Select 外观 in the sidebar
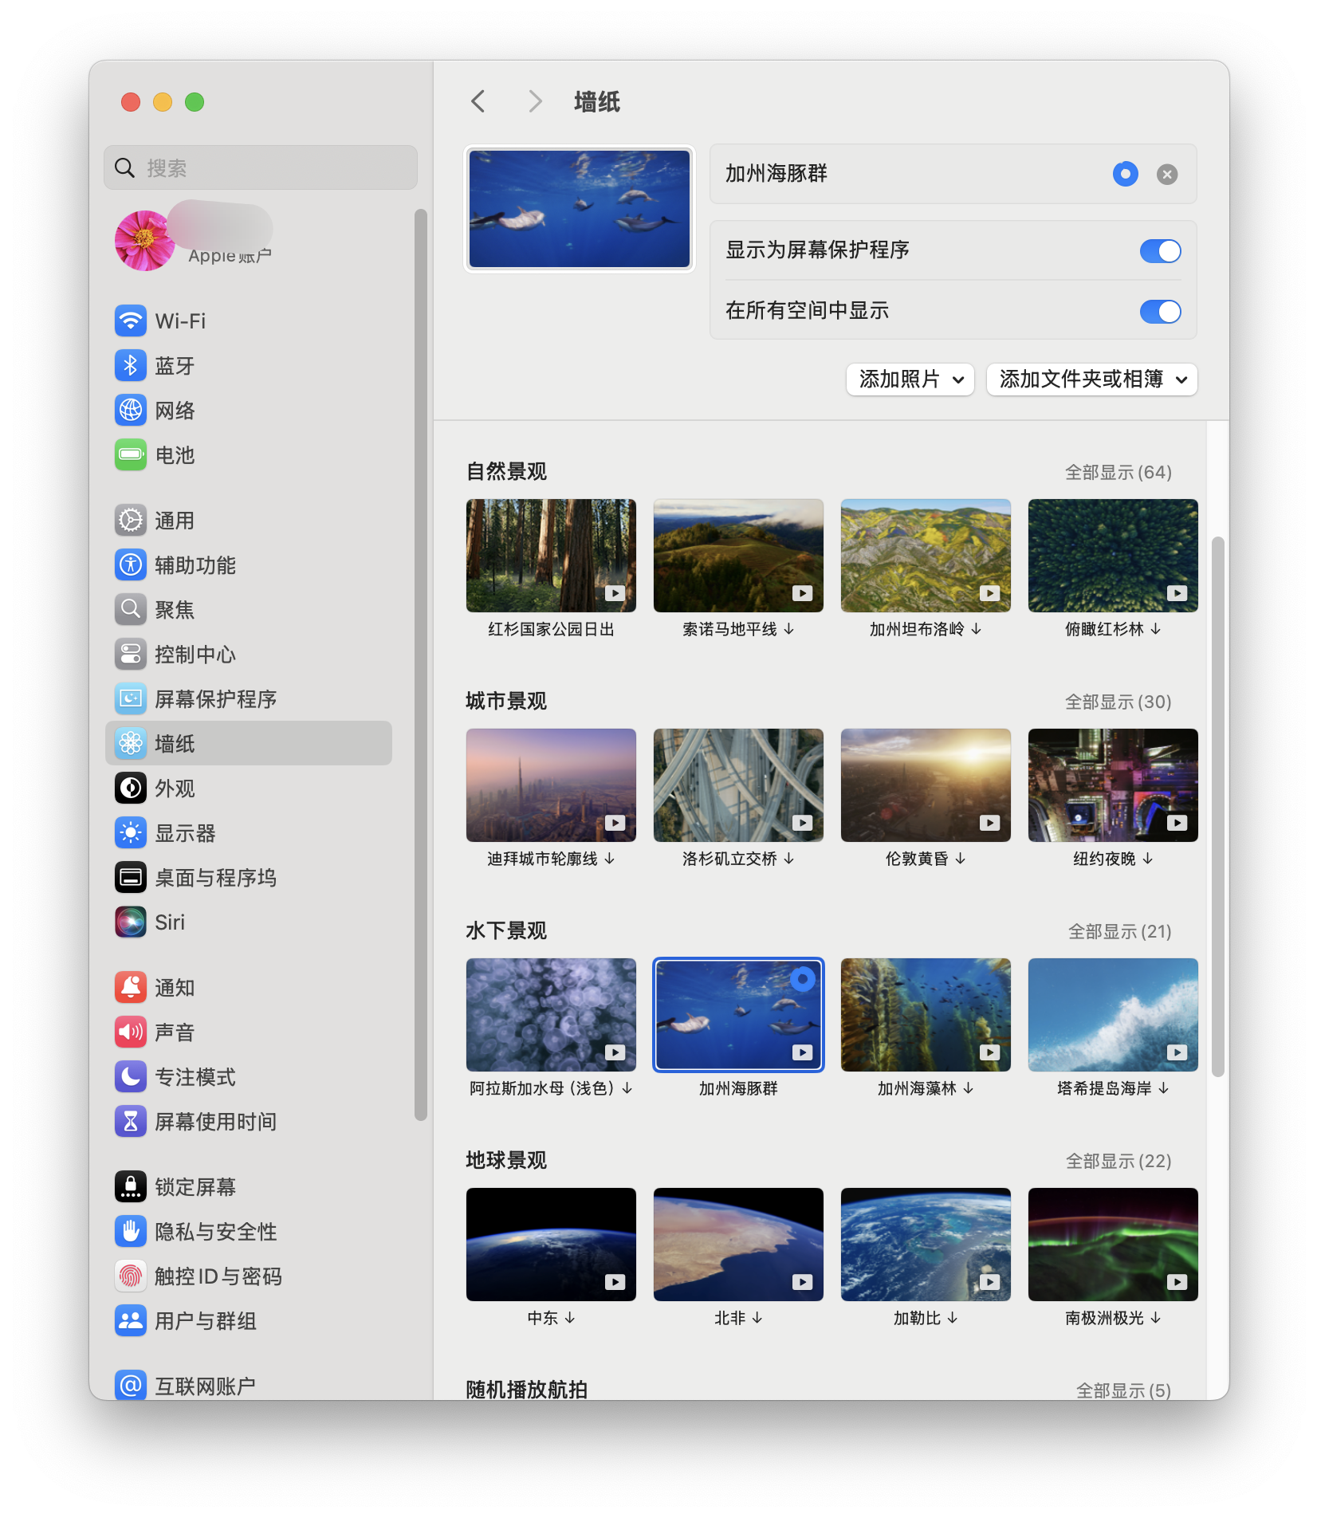 [175, 788]
